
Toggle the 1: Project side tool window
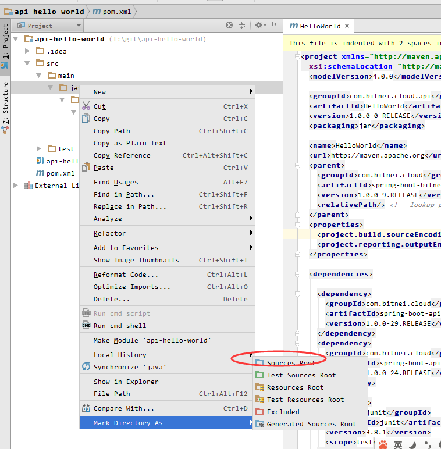pyautogui.click(x=5, y=47)
